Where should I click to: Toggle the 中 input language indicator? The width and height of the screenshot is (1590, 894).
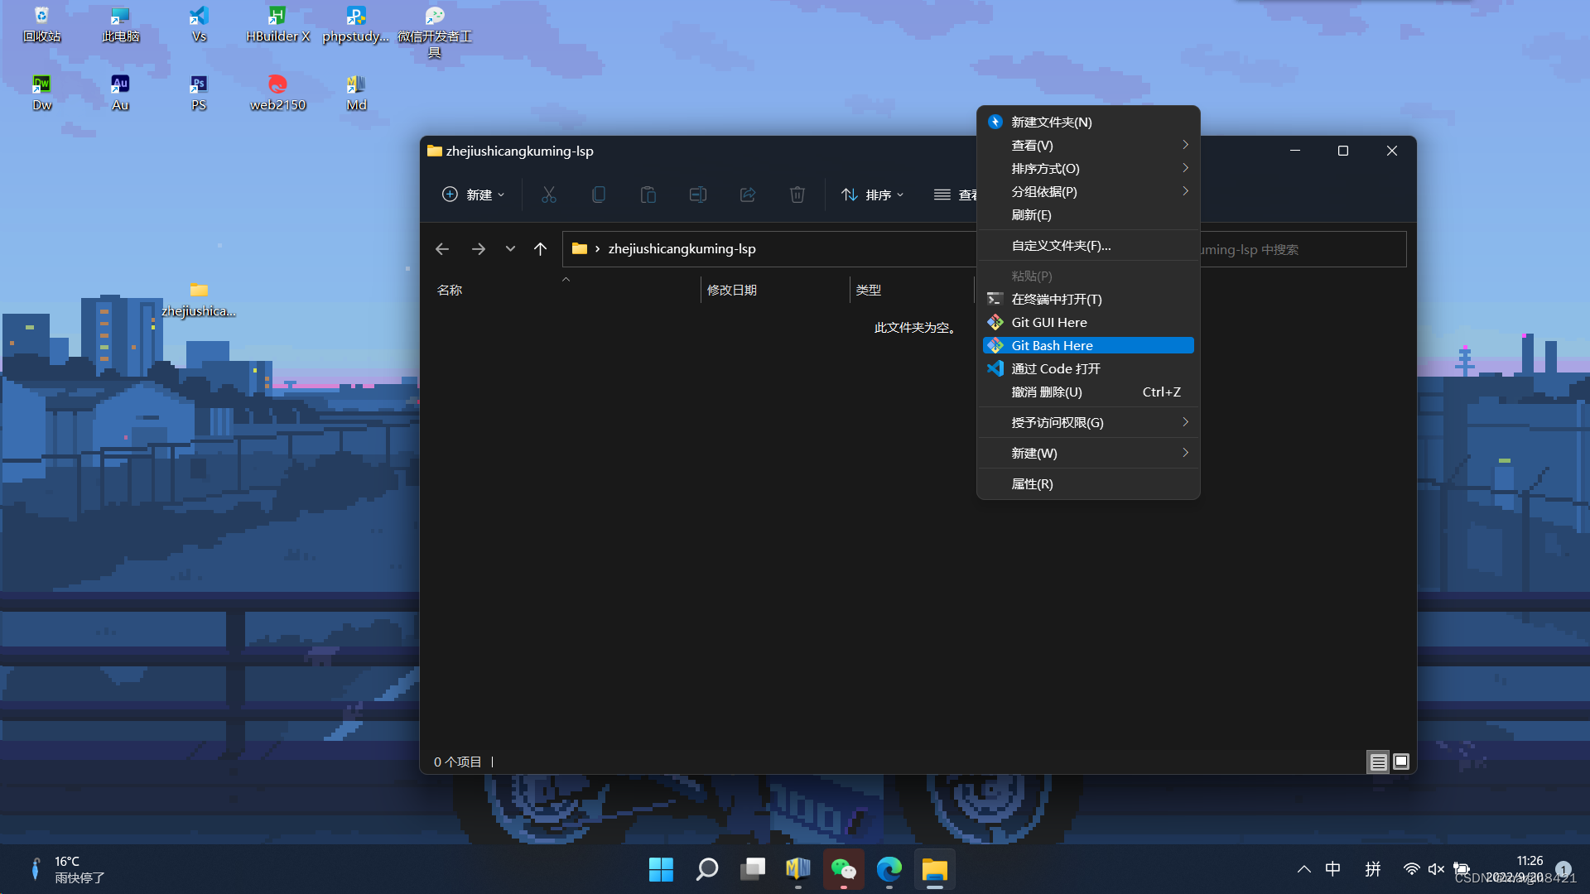pyautogui.click(x=1332, y=869)
